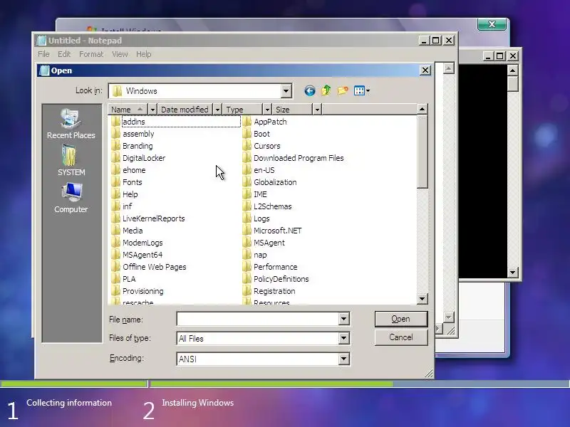Select the addins folder icon
The image size is (570, 427).
pos(116,122)
